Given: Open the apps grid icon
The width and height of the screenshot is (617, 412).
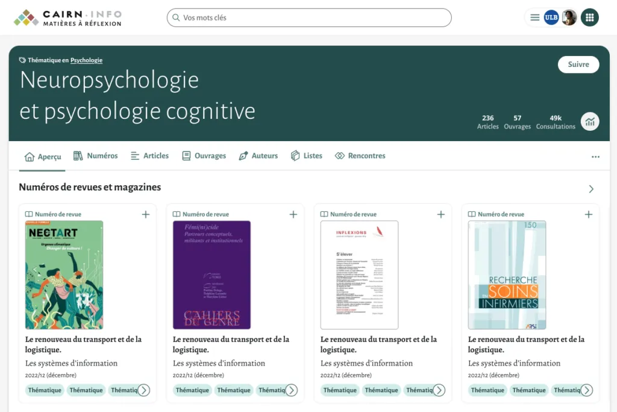Looking at the screenshot, I should point(590,17).
